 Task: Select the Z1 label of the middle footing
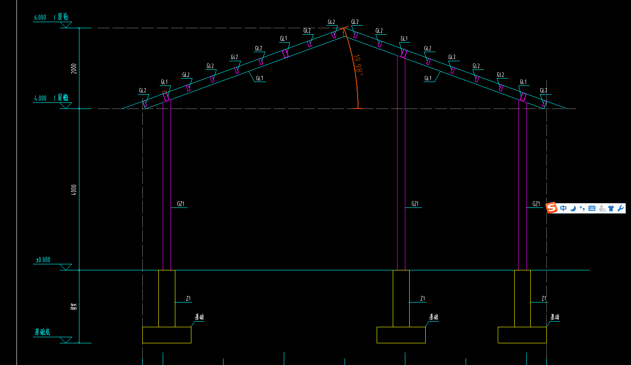click(423, 298)
